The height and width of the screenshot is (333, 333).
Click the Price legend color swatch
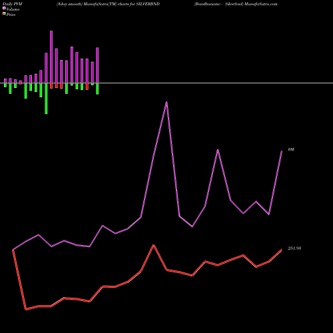click(x=4, y=14)
